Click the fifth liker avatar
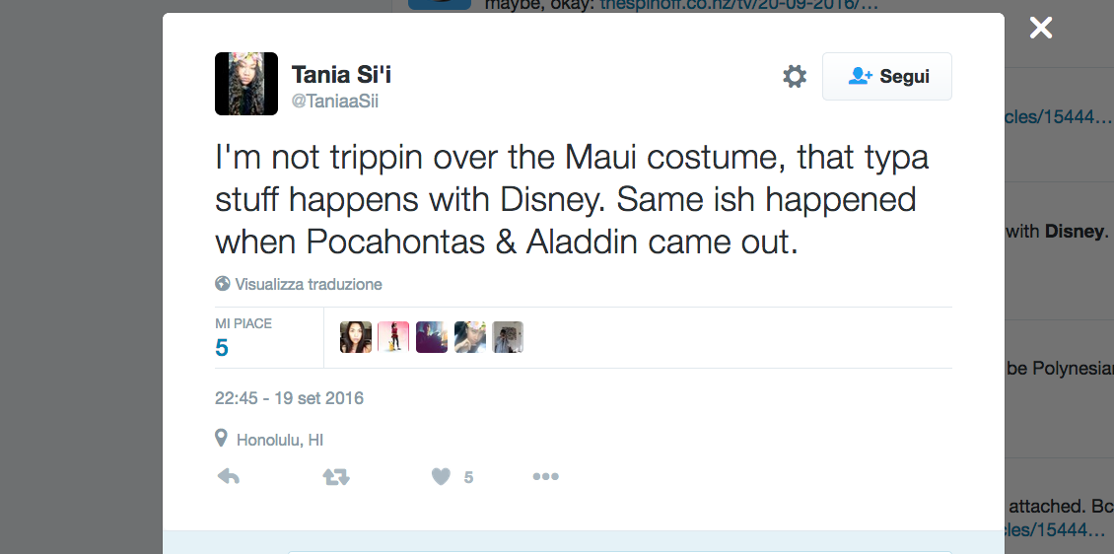This screenshot has height=554, width=1114. click(508, 337)
